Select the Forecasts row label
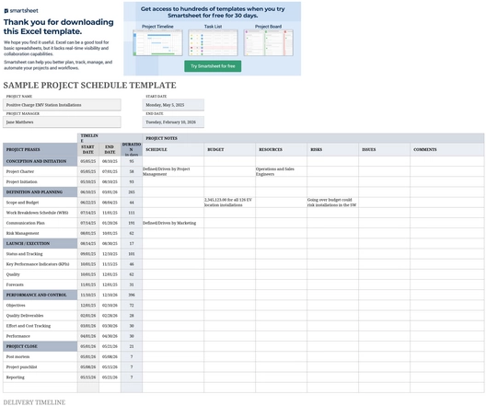The height and width of the screenshot is (406, 486). (40, 284)
